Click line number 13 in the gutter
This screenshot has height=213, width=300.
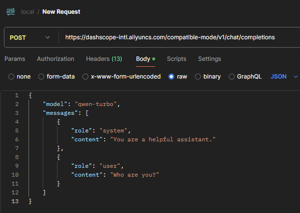pyautogui.click(x=15, y=201)
